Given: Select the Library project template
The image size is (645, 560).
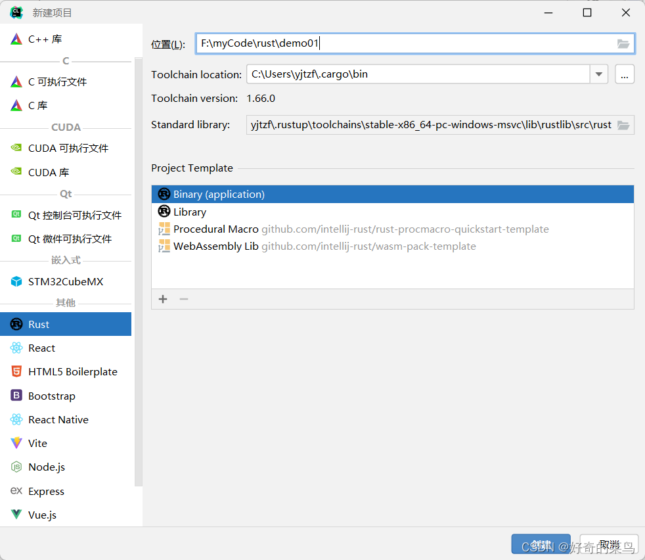Looking at the screenshot, I should click(189, 212).
